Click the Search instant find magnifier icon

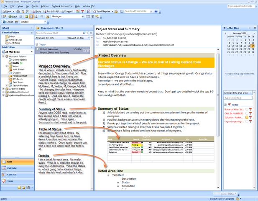point(84,33)
